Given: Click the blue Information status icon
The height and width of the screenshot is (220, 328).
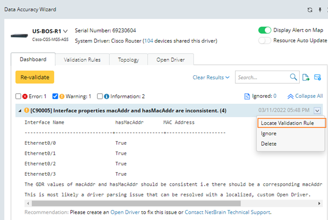Looking at the screenshot, I should point(107,96).
